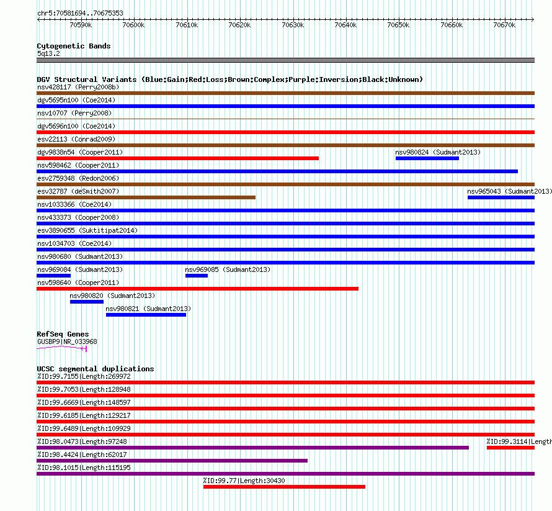This screenshot has height=511, width=552.
Task: Click %ID:98.0473|Length:97248 duplication label
Action: coord(82,441)
